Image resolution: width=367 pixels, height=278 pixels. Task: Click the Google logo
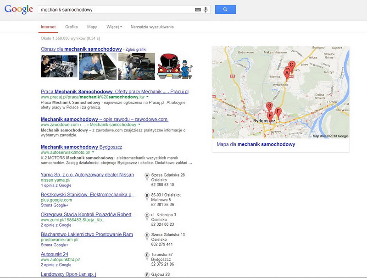pyautogui.click(x=19, y=9)
